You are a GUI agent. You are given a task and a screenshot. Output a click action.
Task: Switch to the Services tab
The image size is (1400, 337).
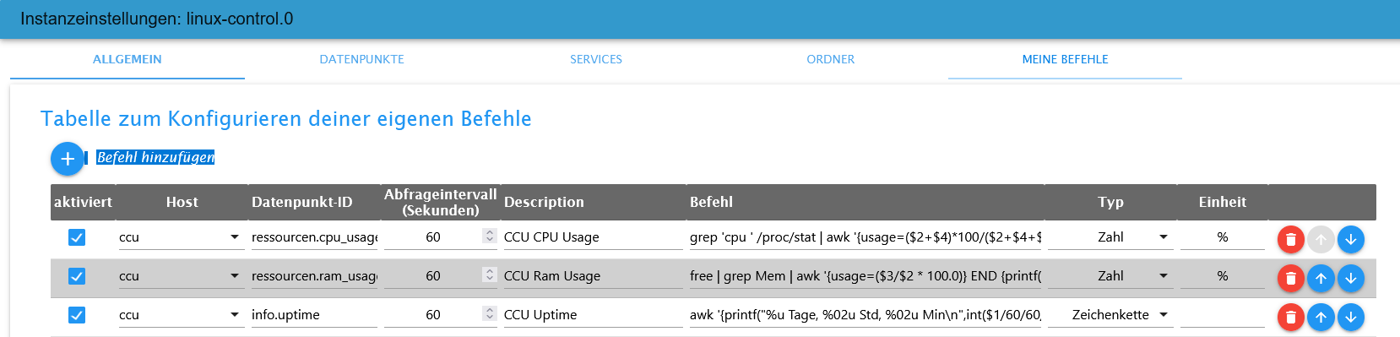point(596,59)
